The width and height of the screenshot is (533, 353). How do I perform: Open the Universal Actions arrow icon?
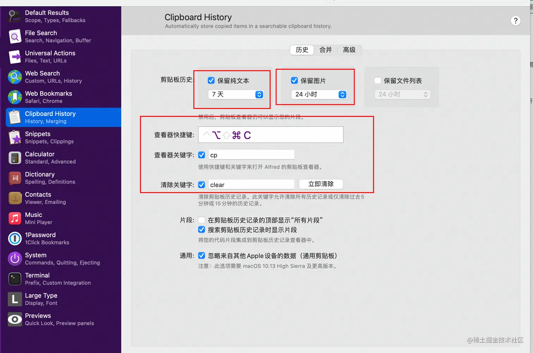(x=15, y=57)
